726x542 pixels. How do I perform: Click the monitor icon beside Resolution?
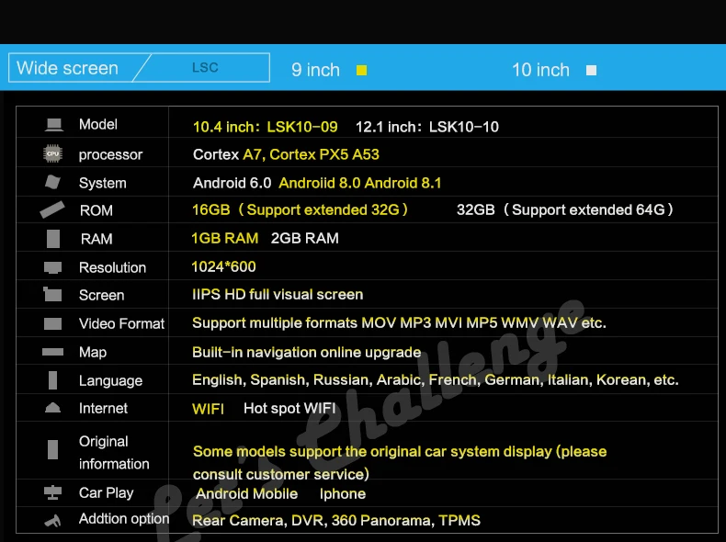[x=52, y=267]
